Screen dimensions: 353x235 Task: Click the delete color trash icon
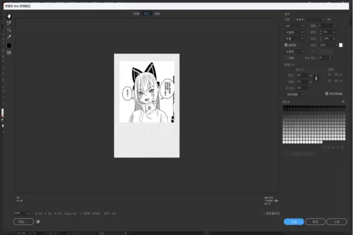click(x=343, y=147)
